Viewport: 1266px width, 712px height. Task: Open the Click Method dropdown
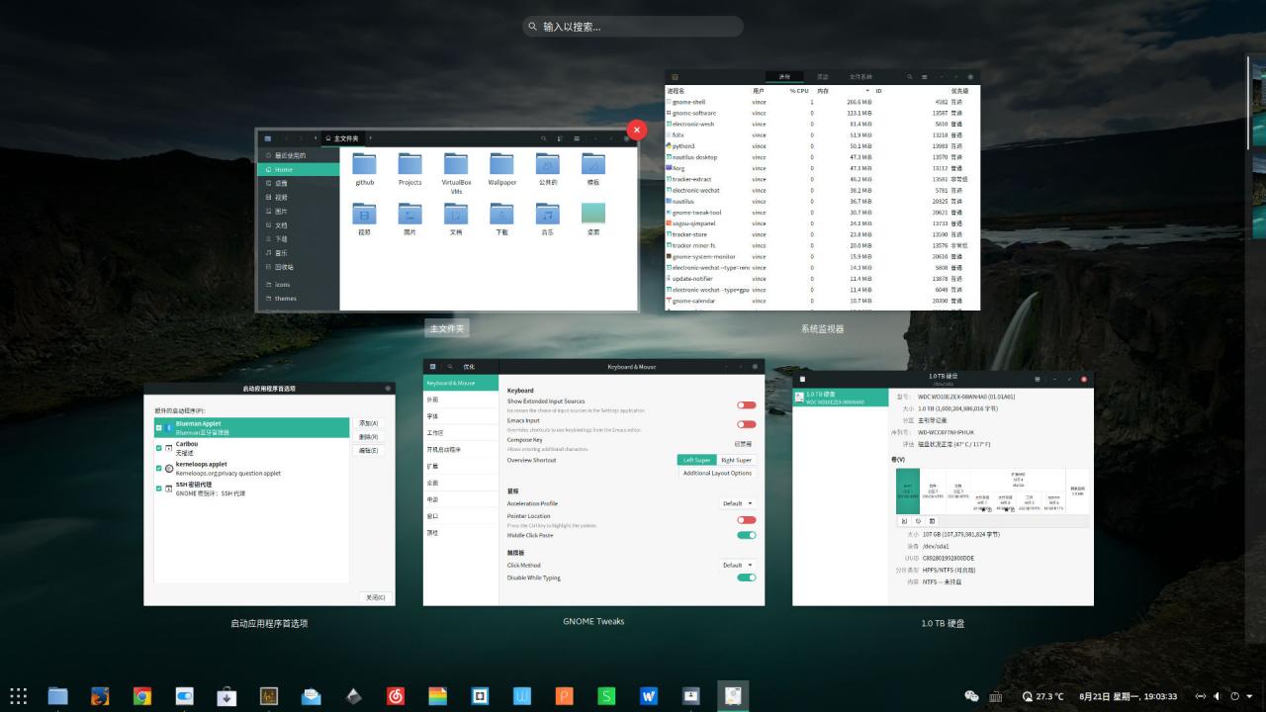(737, 566)
